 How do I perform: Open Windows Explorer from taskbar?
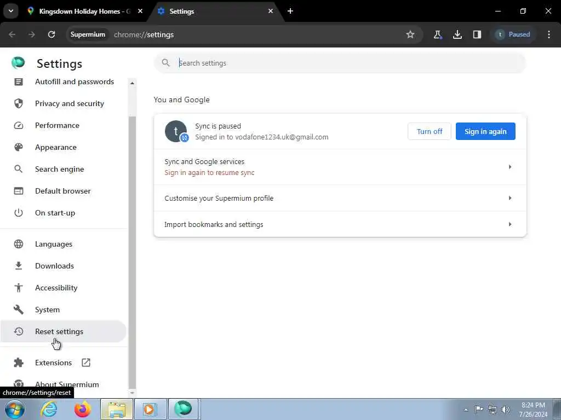coord(117,409)
